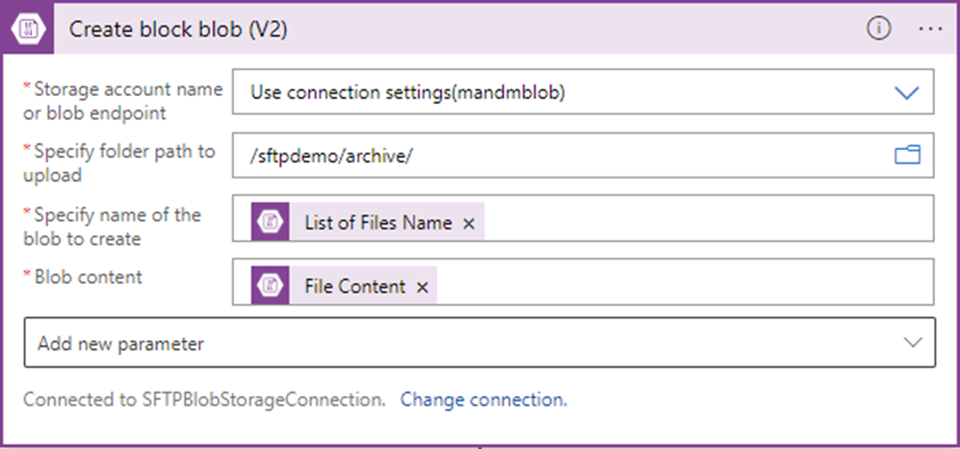This screenshot has height=449, width=960.
Task: Click the icon on File Content token
Action: [270, 285]
